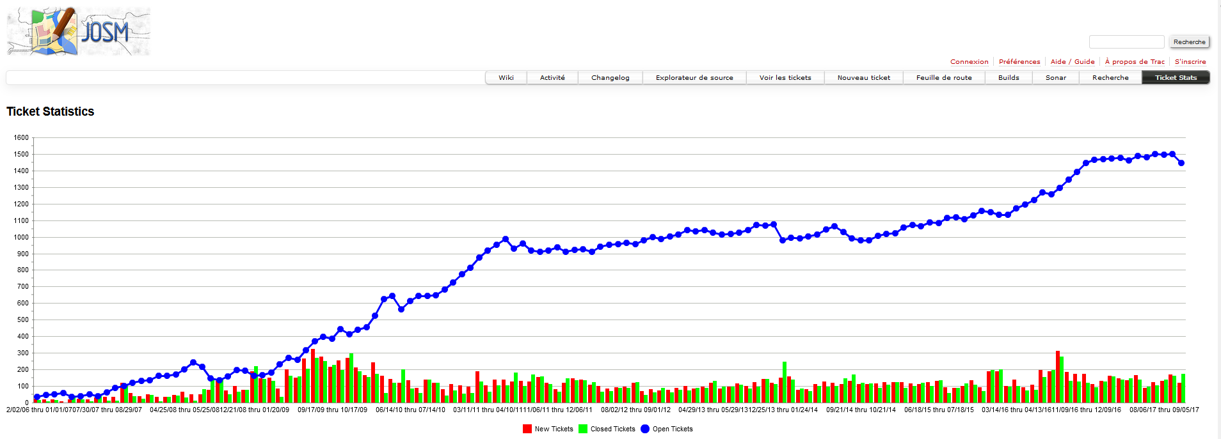Image resolution: width=1221 pixels, height=439 pixels.
Task: Go to the Activité tab
Action: [552, 78]
